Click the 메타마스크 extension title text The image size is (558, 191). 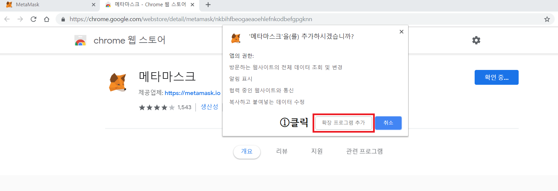tap(167, 77)
